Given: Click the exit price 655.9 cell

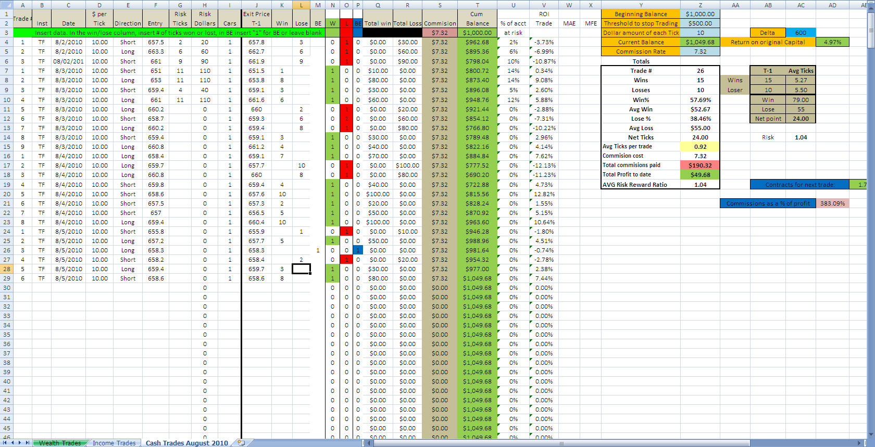Looking at the screenshot, I should 257,232.
